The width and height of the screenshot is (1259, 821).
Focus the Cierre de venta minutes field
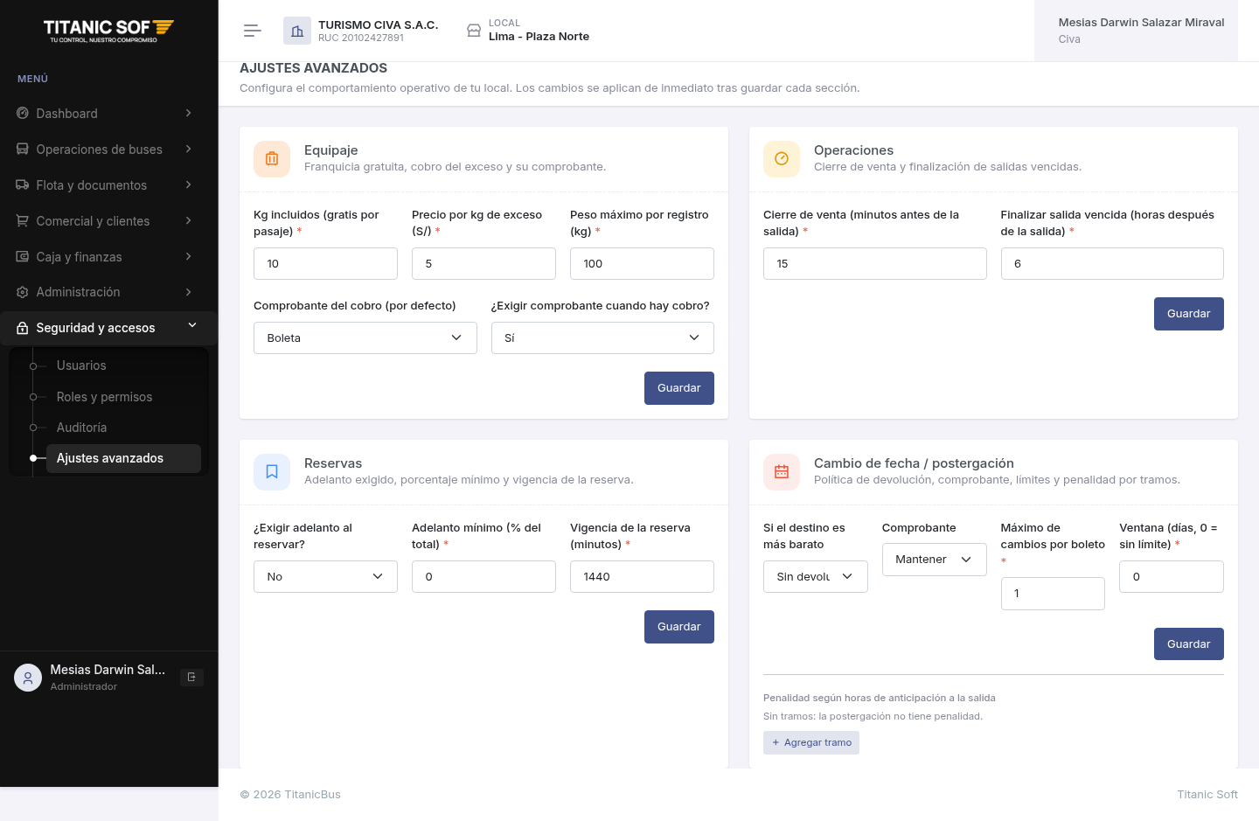coord(875,263)
